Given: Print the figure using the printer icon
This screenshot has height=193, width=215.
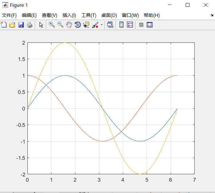Looking at the screenshot, I should pos(30,25).
